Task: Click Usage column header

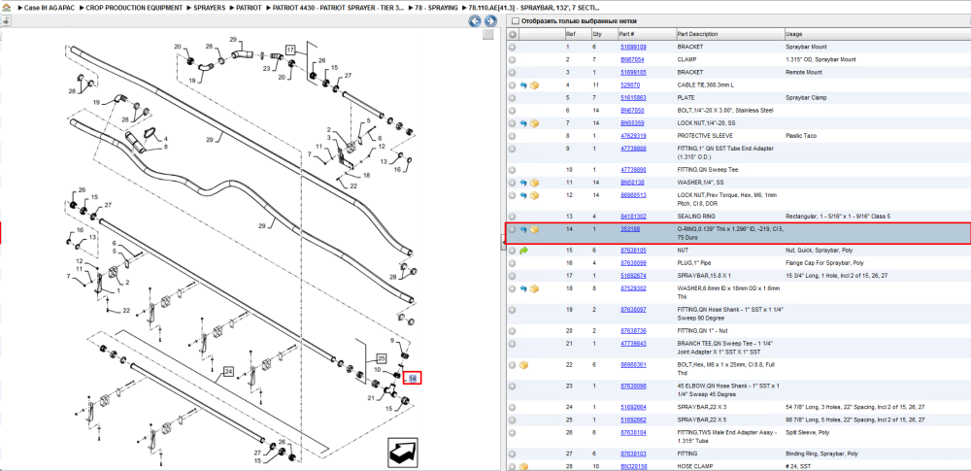Action: pos(876,34)
